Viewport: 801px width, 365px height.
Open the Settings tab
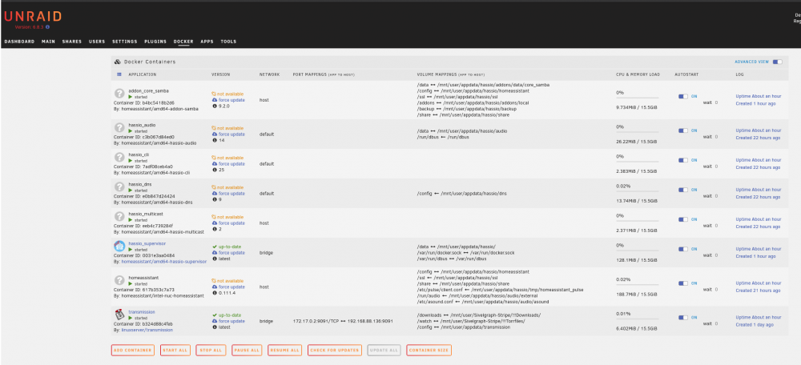point(125,42)
